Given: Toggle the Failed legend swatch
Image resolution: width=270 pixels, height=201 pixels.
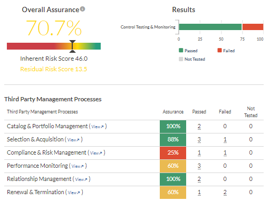Looking at the screenshot, I should [219, 51].
